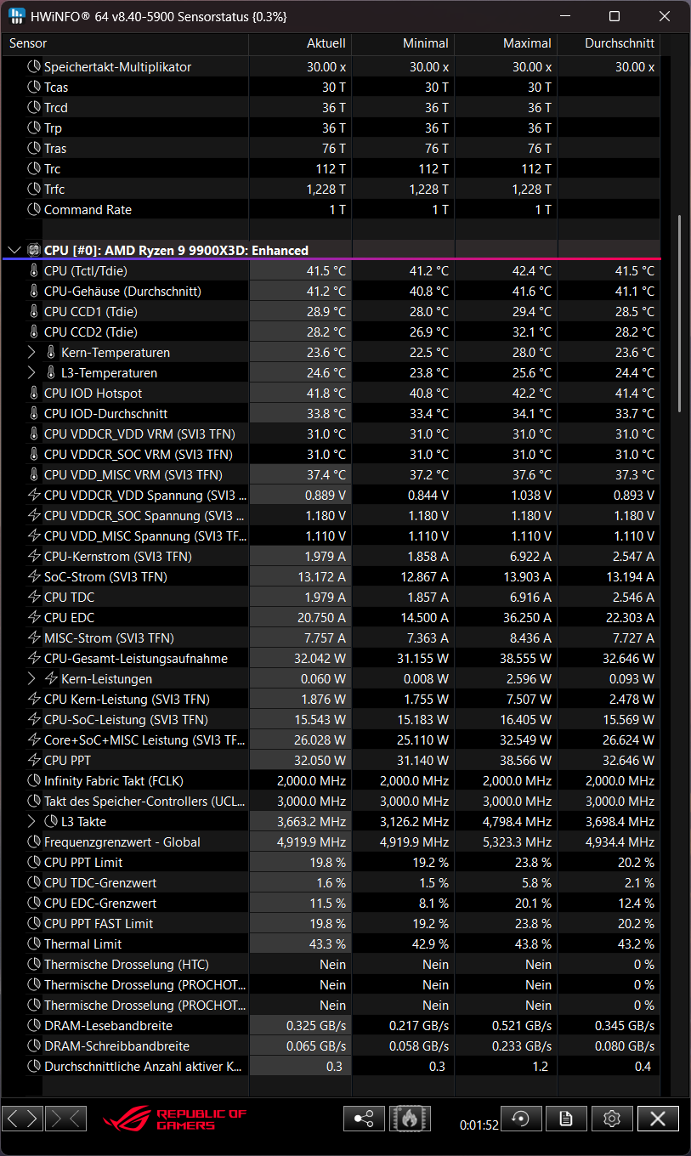Click thermometer icon beside CPU IOD Hotspot
Image resolution: width=691 pixels, height=1156 pixels.
coord(34,393)
